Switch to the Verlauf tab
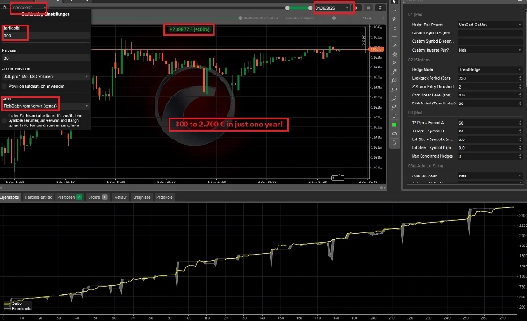 click(x=120, y=197)
